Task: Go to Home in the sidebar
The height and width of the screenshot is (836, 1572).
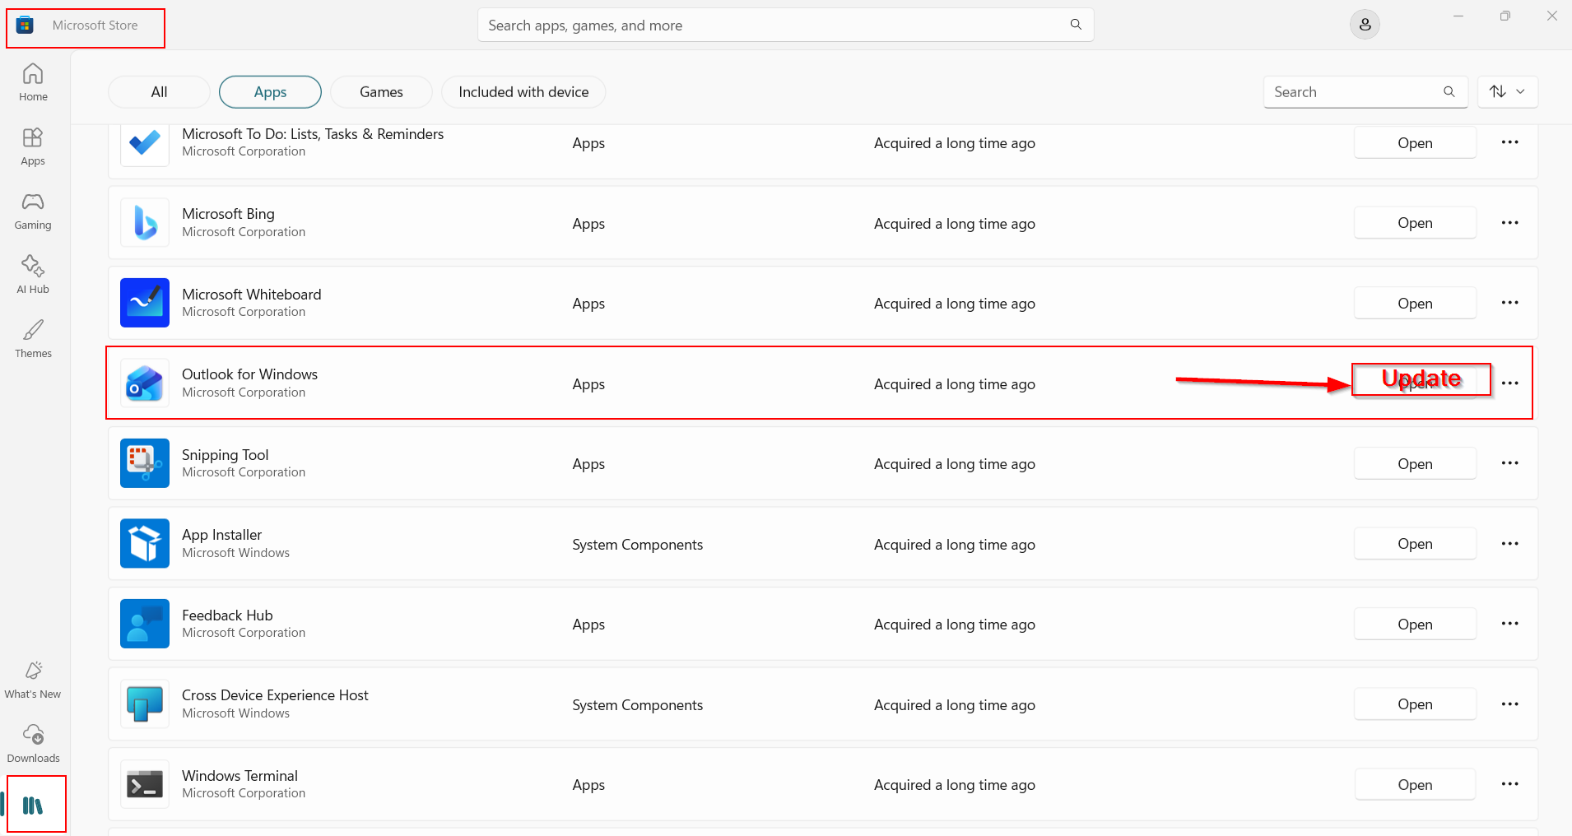Action: click(x=33, y=82)
